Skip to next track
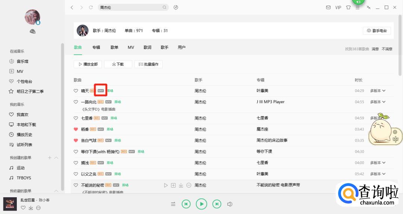The image size is (403, 214). (x=217, y=204)
